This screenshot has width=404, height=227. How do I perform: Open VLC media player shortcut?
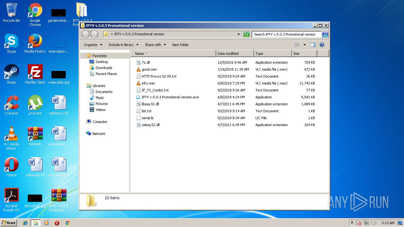point(11,138)
